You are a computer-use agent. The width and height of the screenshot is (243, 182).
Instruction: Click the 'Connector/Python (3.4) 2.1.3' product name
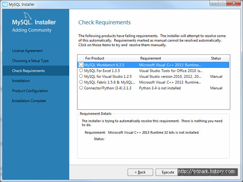click(108, 88)
